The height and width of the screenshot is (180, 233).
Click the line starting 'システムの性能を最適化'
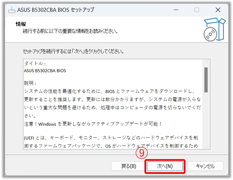[x=110, y=91]
